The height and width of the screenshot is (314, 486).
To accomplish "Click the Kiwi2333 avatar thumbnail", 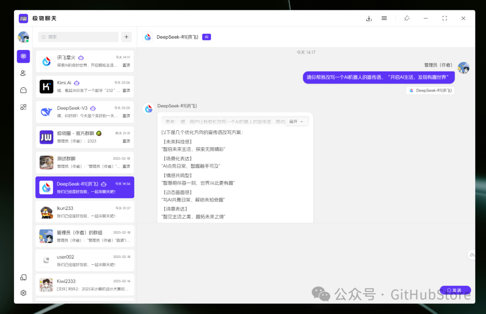I will [x=46, y=285].
